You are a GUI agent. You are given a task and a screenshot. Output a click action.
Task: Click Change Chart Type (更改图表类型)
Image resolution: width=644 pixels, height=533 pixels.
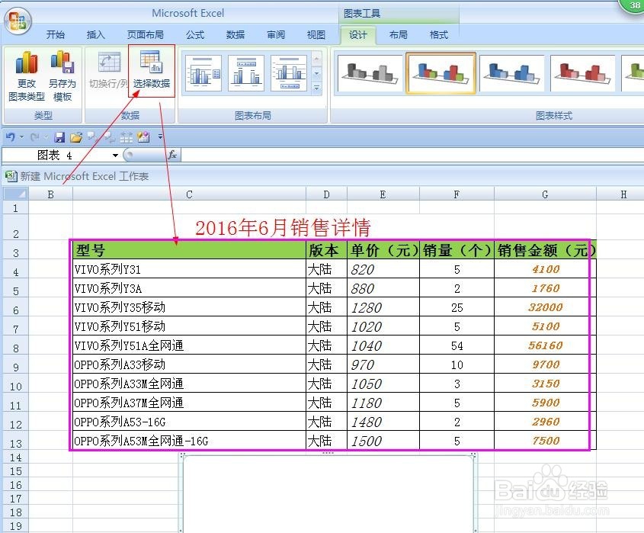(x=27, y=76)
